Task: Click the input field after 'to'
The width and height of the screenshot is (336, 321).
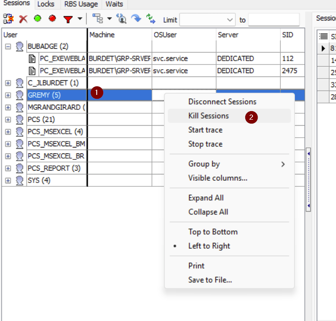Action: click(274, 20)
